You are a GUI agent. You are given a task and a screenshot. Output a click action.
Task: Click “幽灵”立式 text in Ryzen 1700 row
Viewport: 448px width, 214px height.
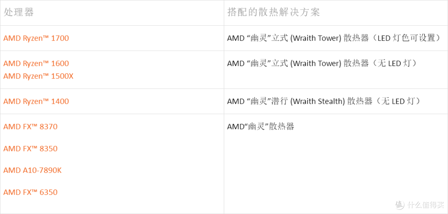pyautogui.click(x=267, y=38)
